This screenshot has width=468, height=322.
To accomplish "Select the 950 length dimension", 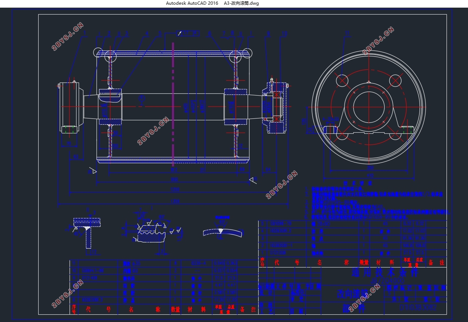I will point(174,180).
